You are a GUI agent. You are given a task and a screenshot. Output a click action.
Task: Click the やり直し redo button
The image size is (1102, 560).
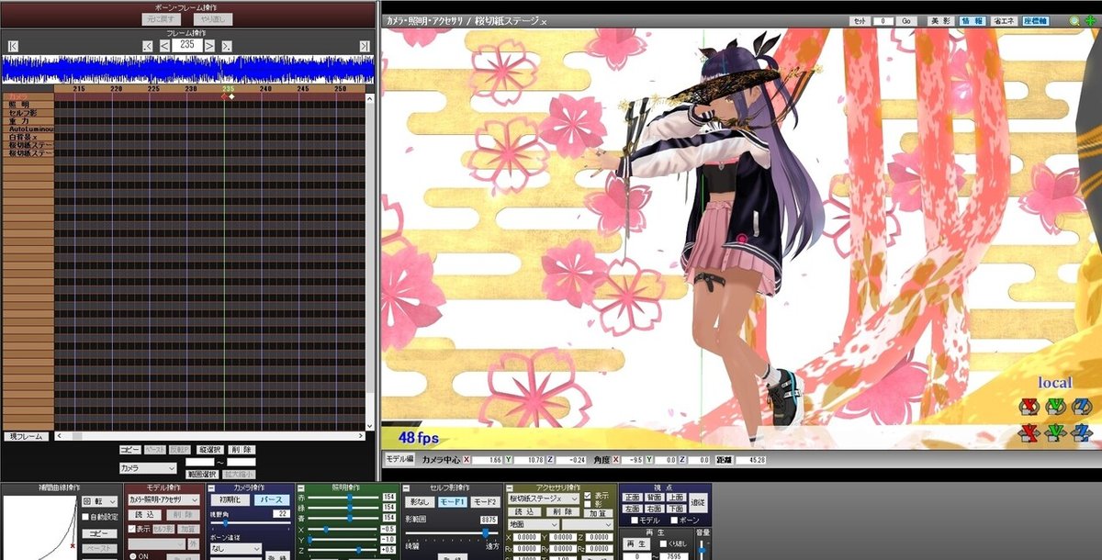click(213, 19)
